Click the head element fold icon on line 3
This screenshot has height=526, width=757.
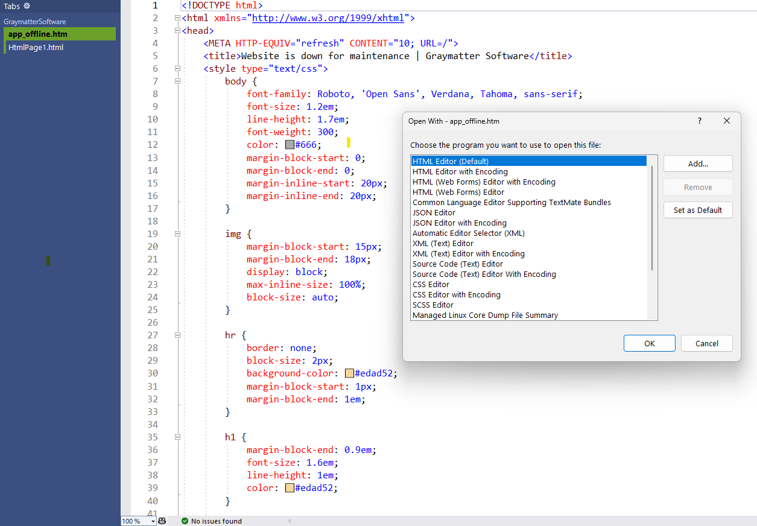[177, 30]
